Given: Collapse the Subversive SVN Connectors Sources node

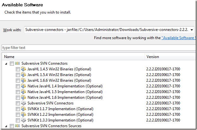Looking at the screenshot, I should tap(6, 126).
